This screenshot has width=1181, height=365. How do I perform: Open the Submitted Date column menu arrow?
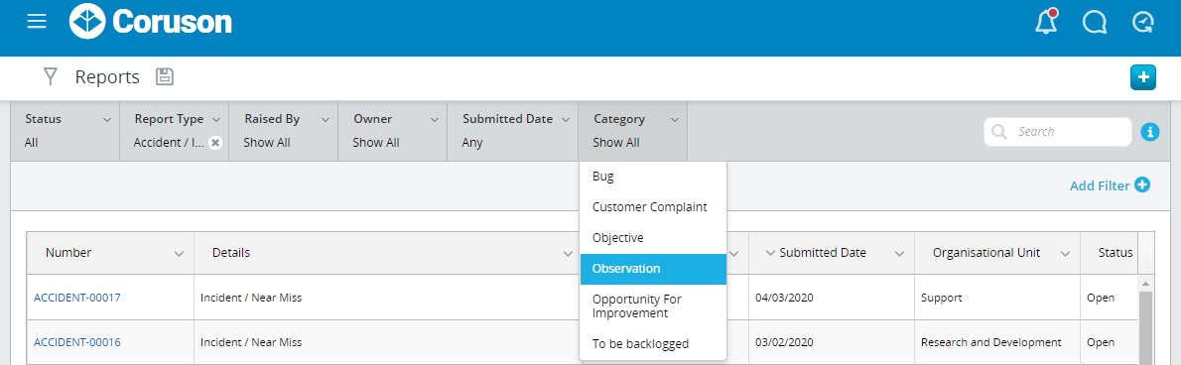click(x=899, y=254)
